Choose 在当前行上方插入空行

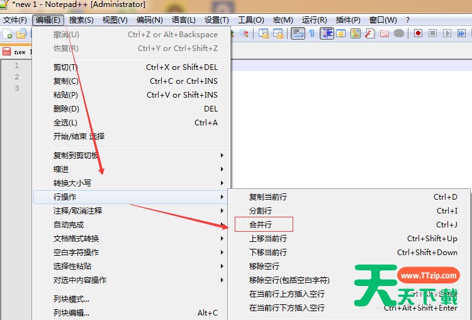pos(349,294)
